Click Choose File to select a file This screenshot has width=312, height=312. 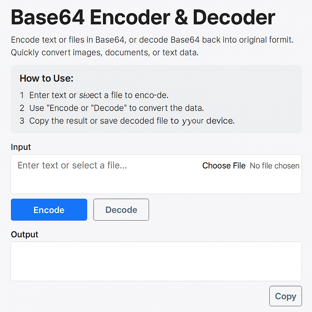(x=224, y=165)
